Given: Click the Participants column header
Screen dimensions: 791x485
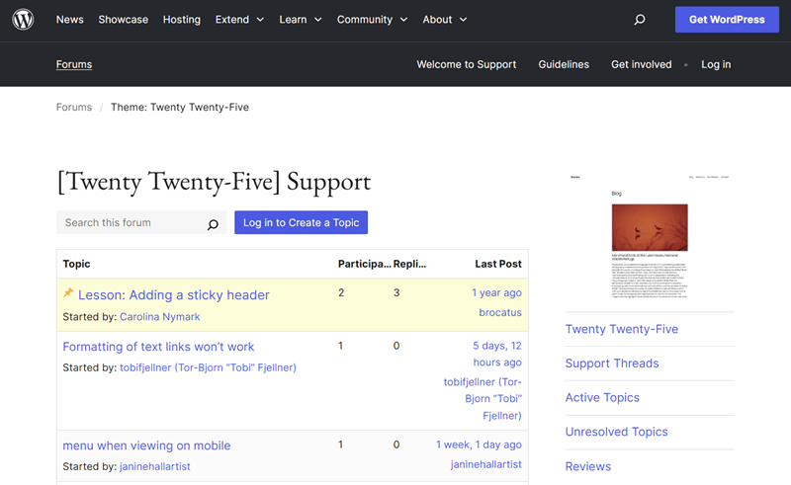Looking at the screenshot, I should tap(364, 264).
